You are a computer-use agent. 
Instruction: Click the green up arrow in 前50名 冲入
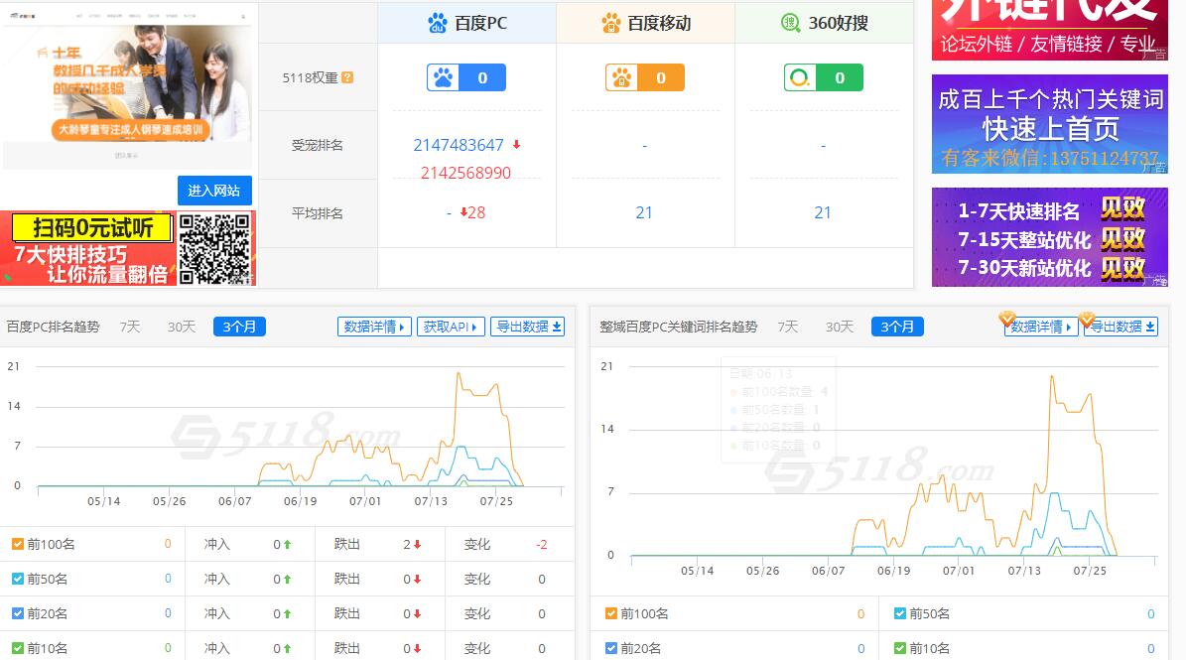click(288, 579)
